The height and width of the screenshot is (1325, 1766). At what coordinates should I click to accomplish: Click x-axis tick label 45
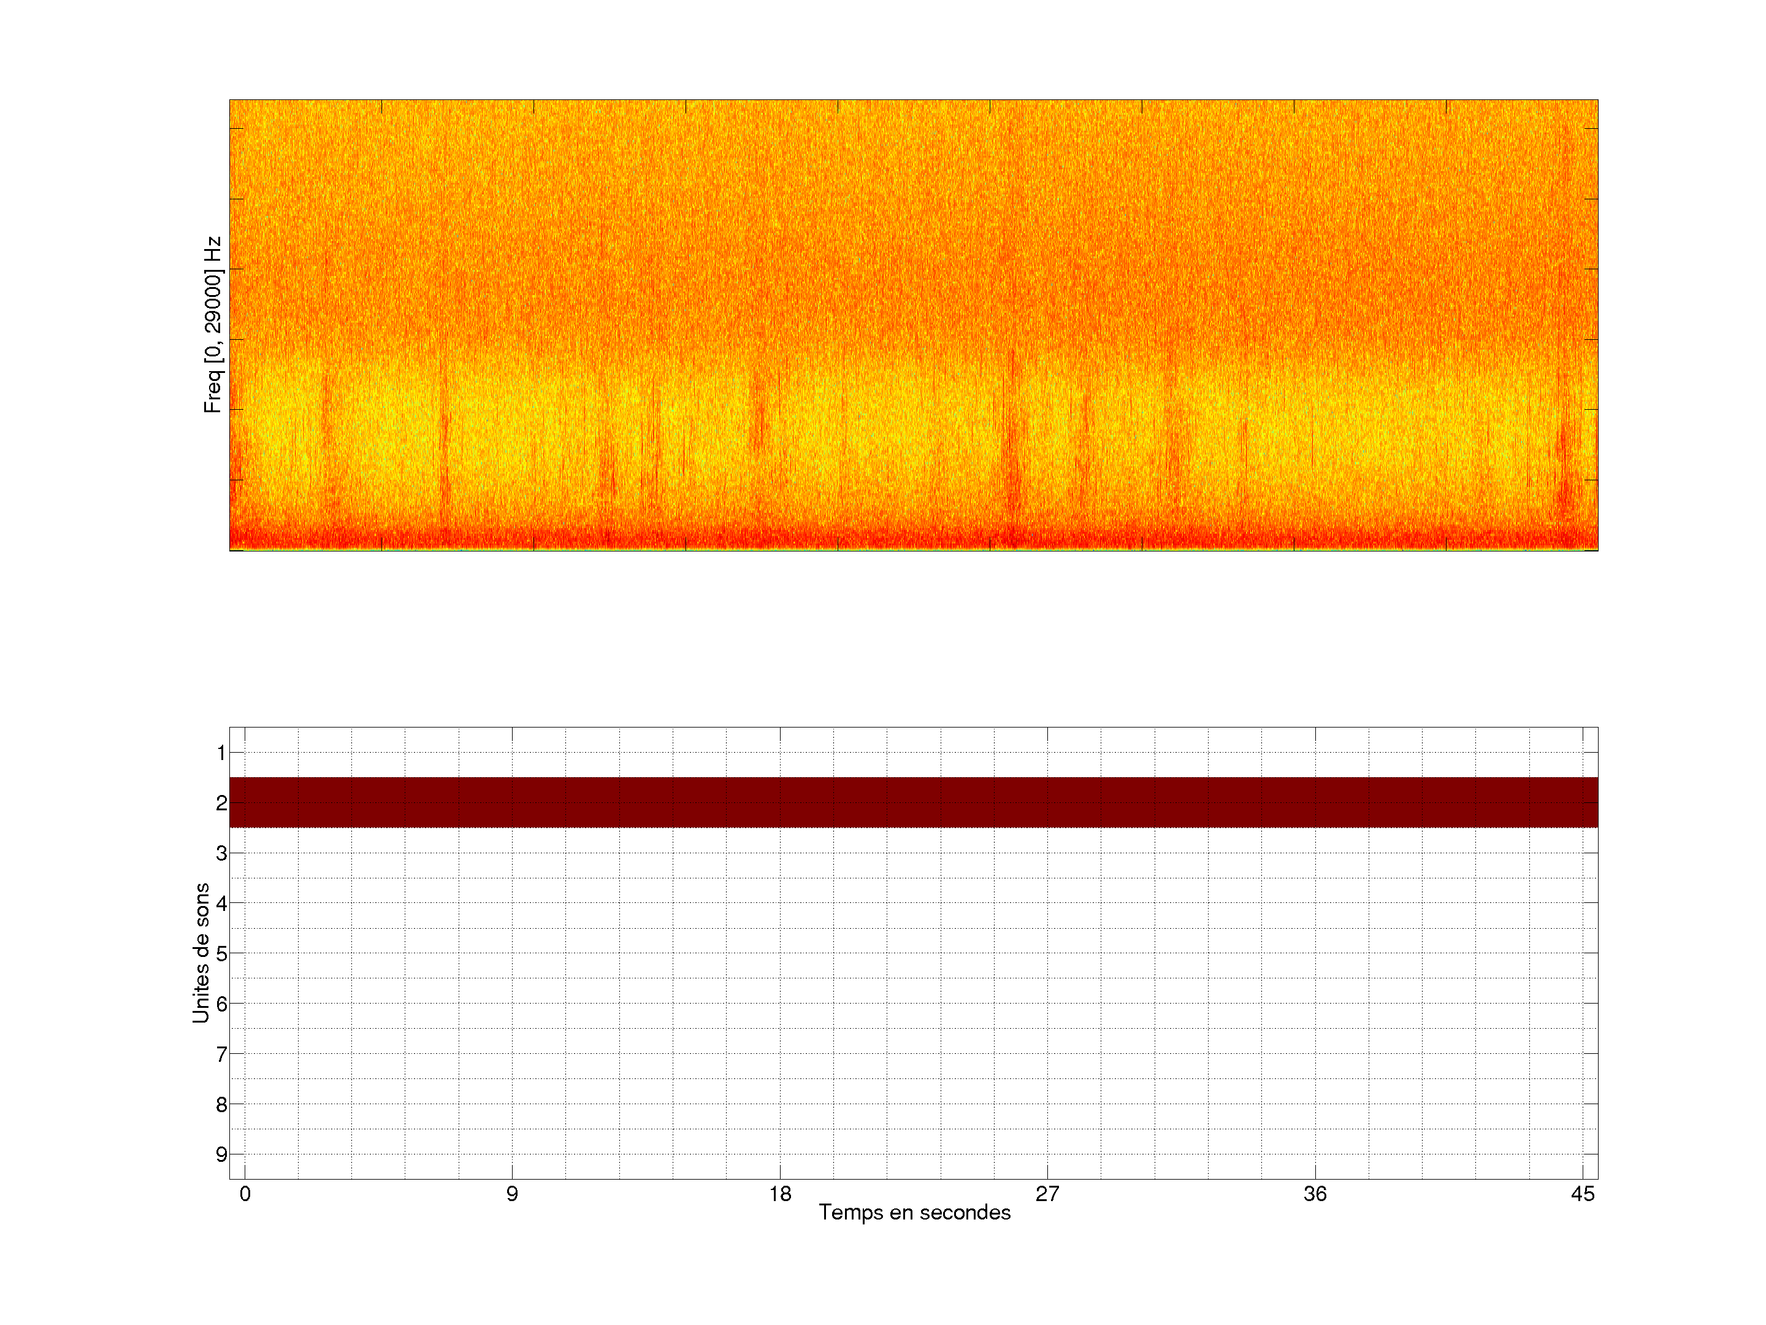1583,1194
